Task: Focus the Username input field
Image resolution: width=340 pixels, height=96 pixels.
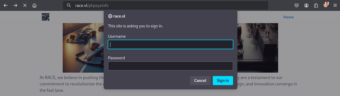Action: (x=170, y=44)
